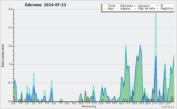This screenshot has height=109, width=177.
Task: Click the "20 h" hour label
Action: [x=148, y=103]
